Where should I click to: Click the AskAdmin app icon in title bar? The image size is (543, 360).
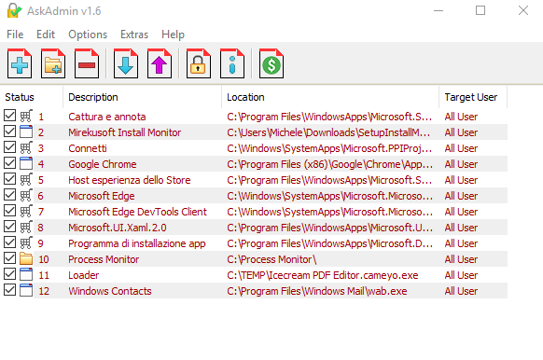click(14, 11)
